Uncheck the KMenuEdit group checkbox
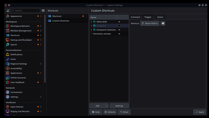 point(119,22)
